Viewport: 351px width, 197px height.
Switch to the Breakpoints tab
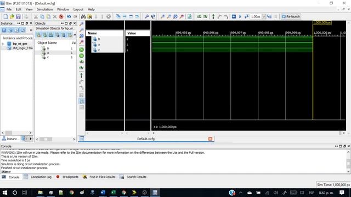pos(67,177)
